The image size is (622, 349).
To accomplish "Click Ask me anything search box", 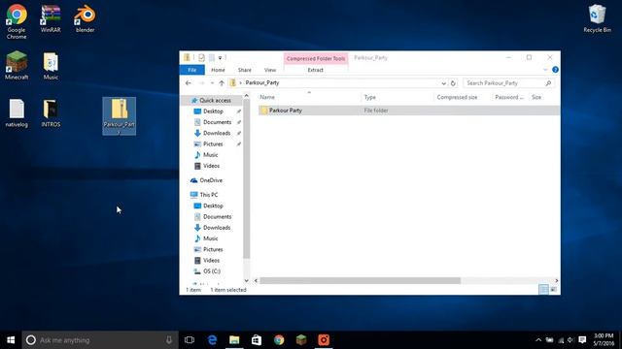I will (100, 340).
